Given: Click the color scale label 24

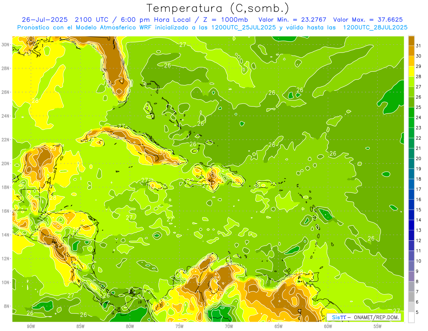Looking at the screenshot, I should pos(419,117).
